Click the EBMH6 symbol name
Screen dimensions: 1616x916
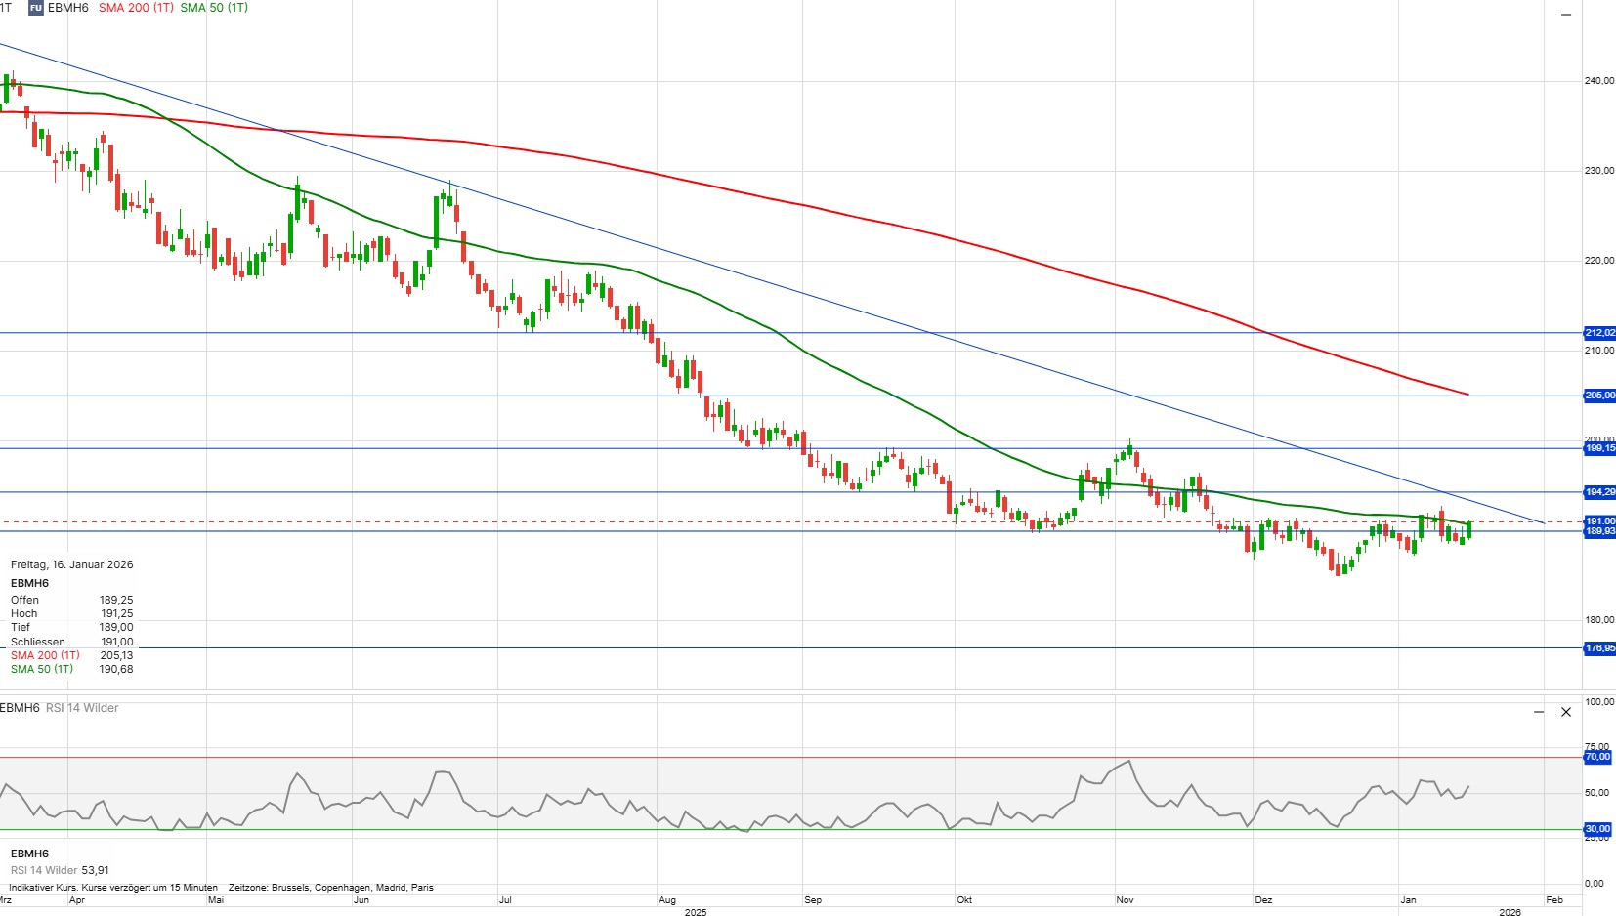tap(68, 8)
